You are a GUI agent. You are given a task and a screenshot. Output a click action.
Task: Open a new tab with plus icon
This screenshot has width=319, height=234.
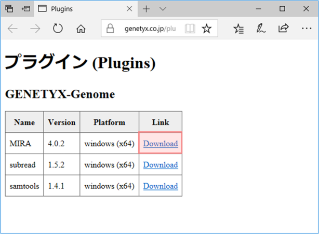click(x=146, y=9)
